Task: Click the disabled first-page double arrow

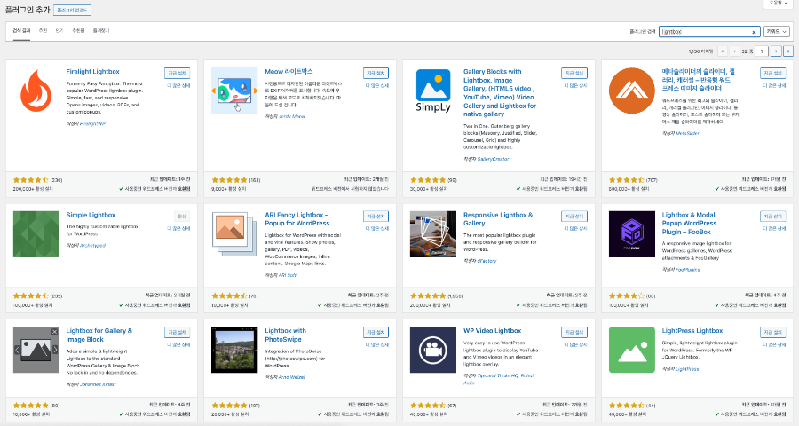Action: [x=723, y=51]
